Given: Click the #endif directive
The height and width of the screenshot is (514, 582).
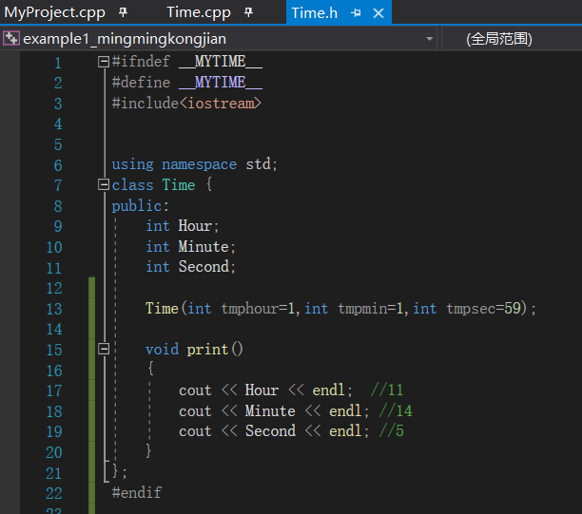Looking at the screenshot, I should click(137, 493).
